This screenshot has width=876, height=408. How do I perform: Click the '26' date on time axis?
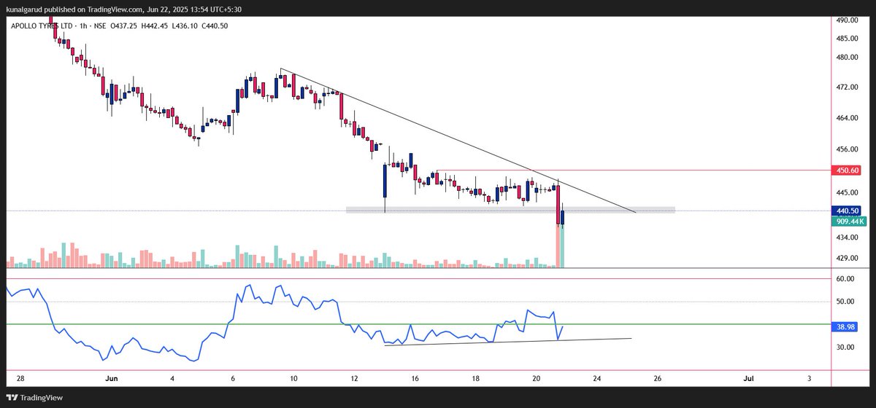tap(658, 379)
